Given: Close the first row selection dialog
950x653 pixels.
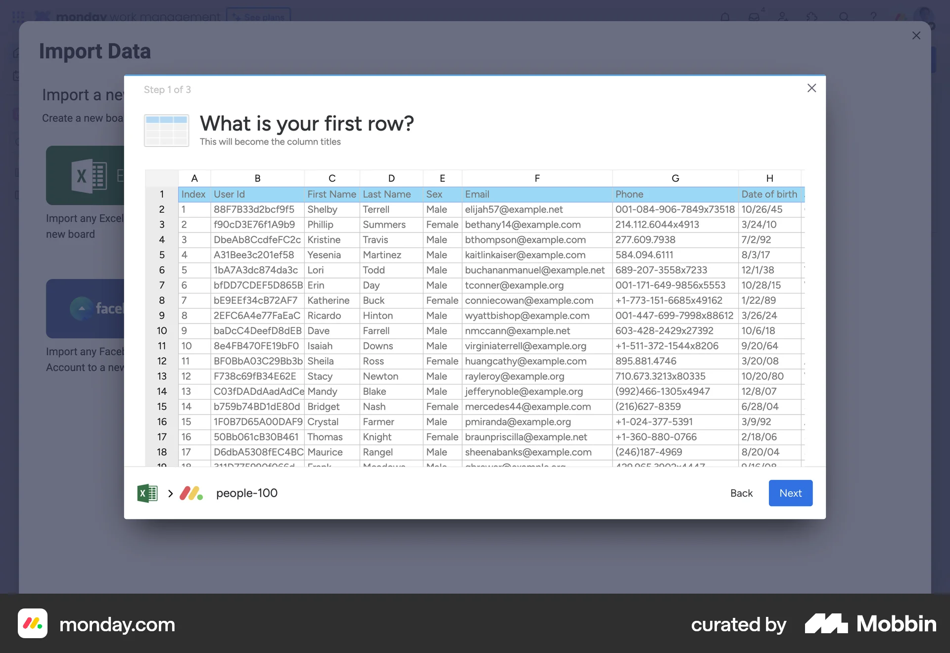Looking at the screenshot, I should point(811,88).
